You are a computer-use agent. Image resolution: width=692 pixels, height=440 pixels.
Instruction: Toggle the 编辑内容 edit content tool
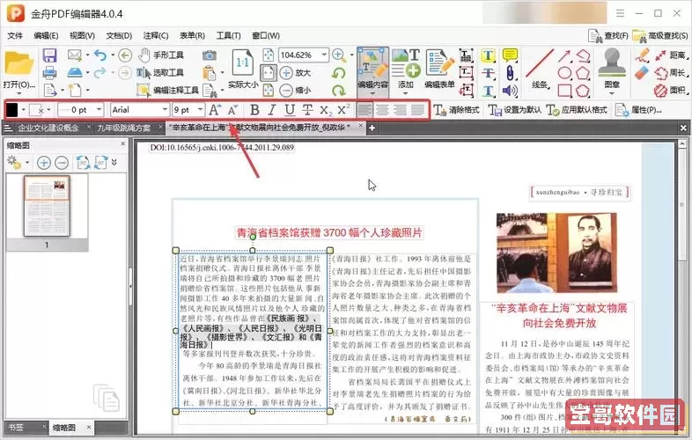click(x=373, y=70)
